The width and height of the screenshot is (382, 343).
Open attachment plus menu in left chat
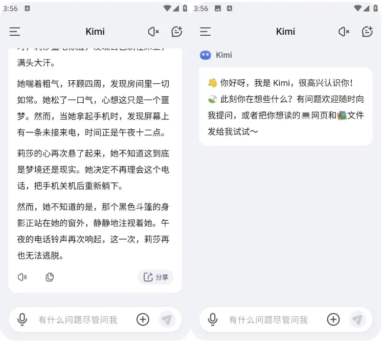[143, 320]
